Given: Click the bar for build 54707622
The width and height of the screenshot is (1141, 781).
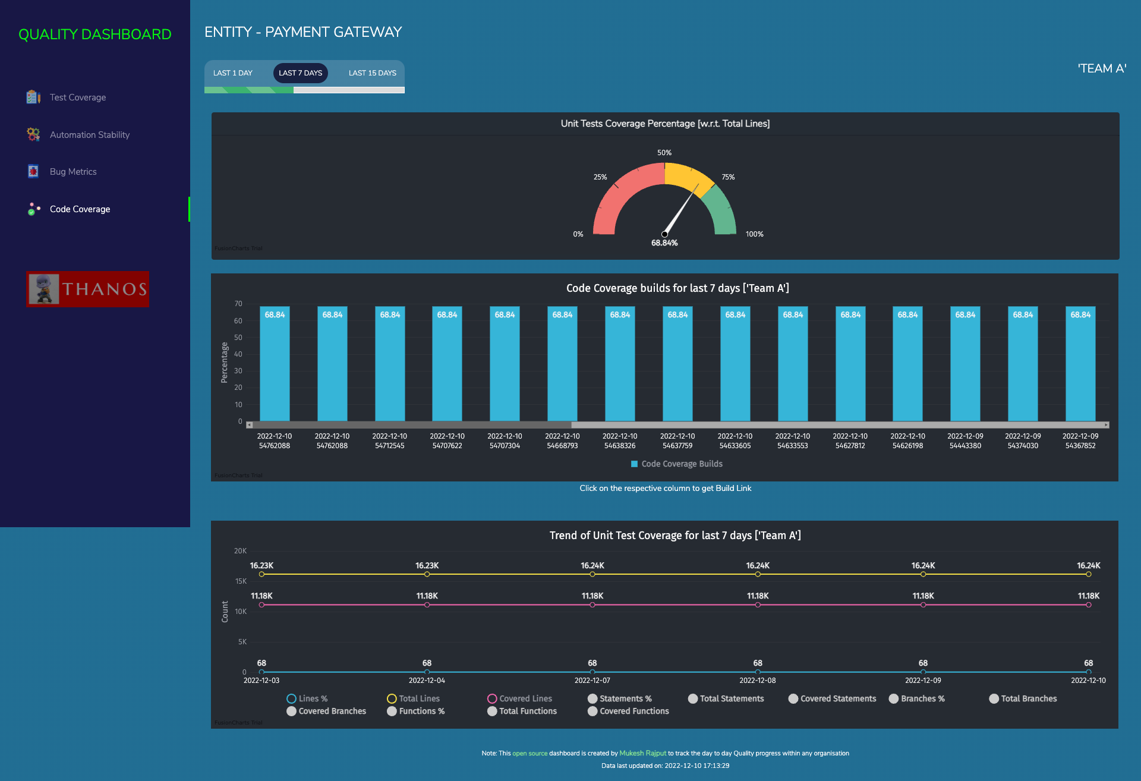Looking at the screenshot, I should [447, 364].
